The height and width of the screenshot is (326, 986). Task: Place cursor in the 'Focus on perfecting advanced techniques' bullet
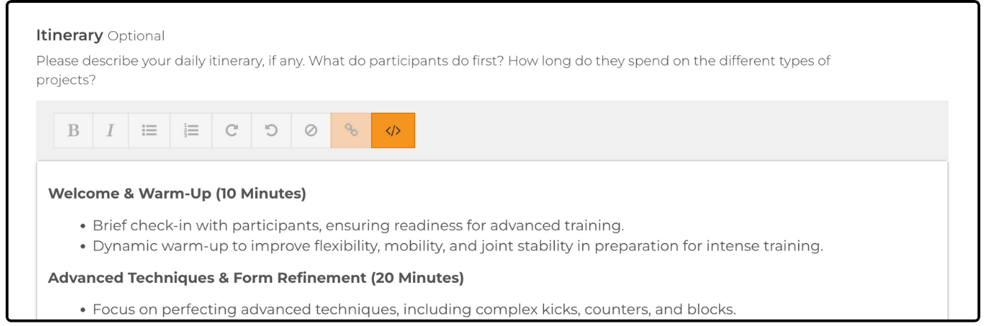[414, 310]
